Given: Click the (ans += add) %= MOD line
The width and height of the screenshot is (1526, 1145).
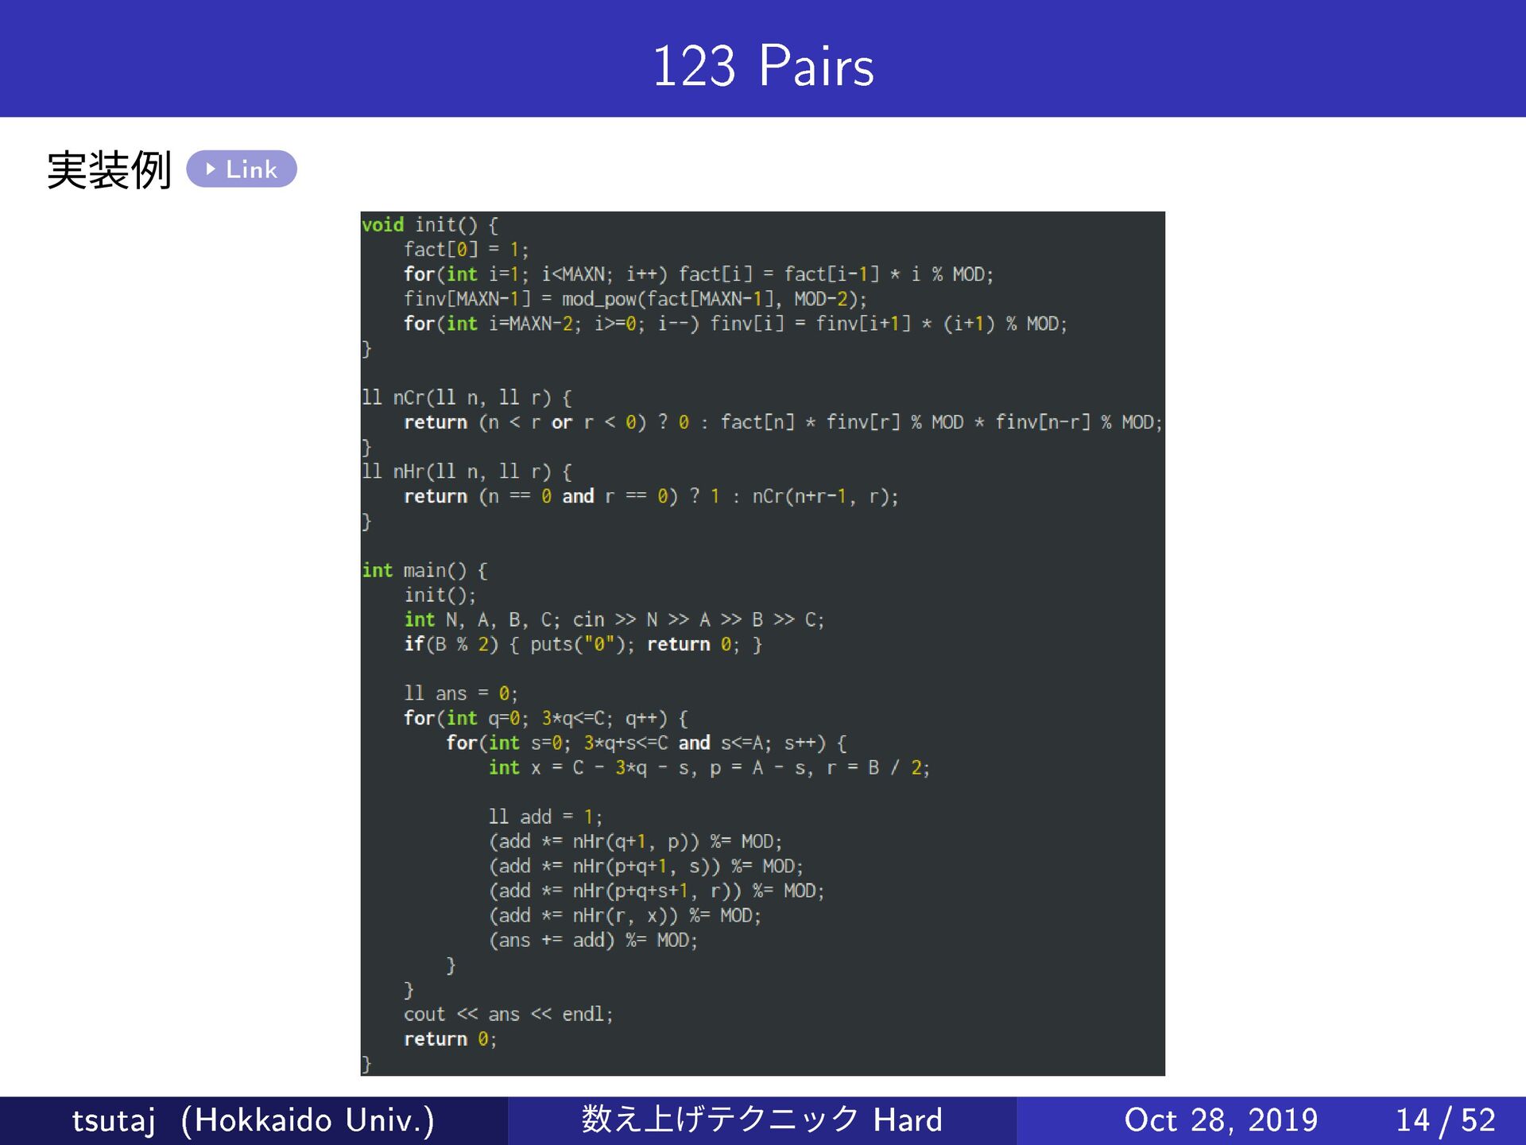Looking at the screenshot, I should pos(593,940).
